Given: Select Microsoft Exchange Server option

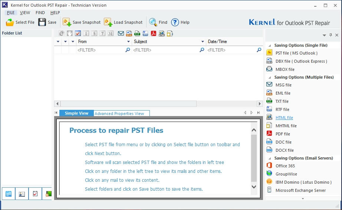Looking at the screenshot, I should pyautogui.click(x=296, y=190).
